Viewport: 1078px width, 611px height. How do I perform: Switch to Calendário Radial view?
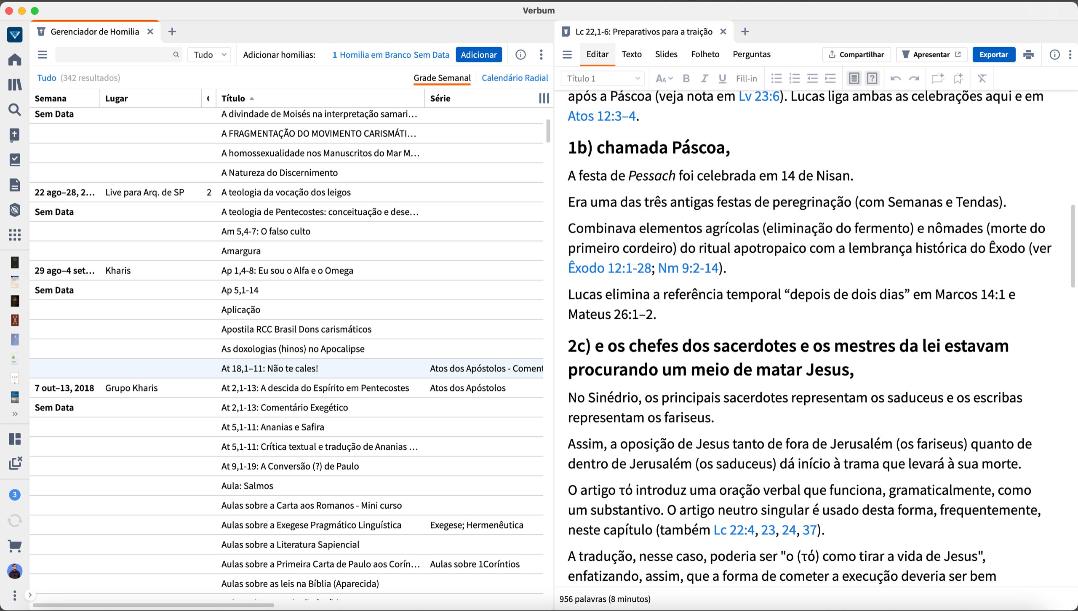[515, 78]
